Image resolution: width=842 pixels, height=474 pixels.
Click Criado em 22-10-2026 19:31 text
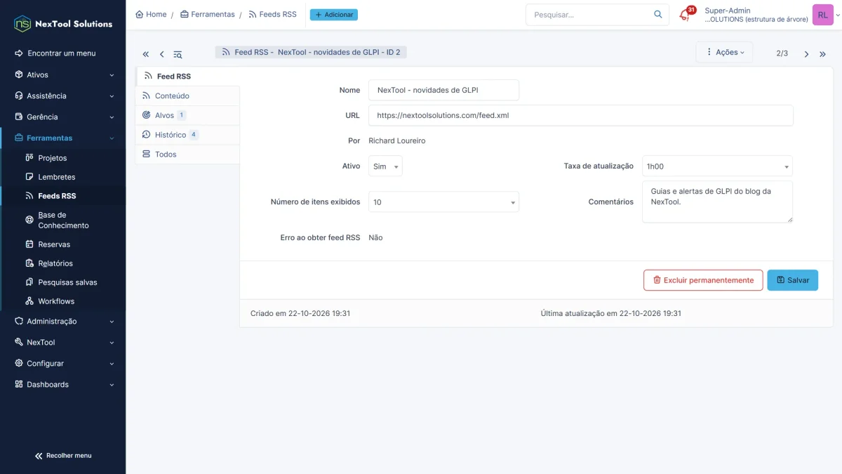pos(300,313)
